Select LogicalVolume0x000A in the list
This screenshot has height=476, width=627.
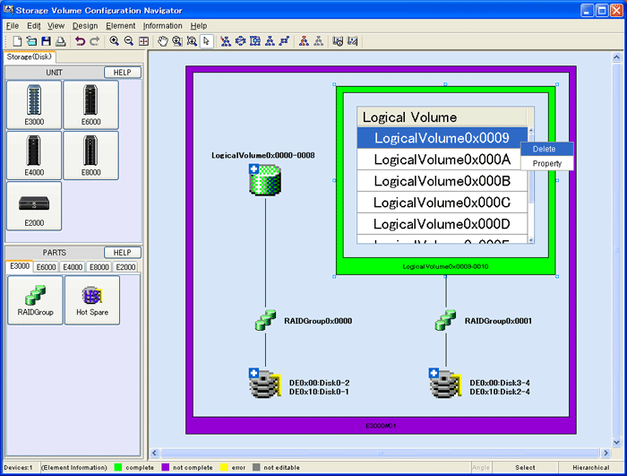442,160
